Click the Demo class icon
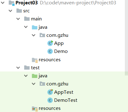Screen dimensions: 128x112 50,51
